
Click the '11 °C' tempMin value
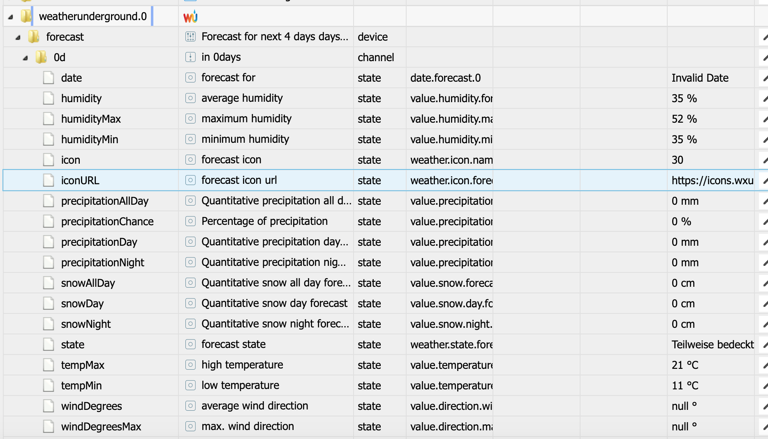click(685, 386)
